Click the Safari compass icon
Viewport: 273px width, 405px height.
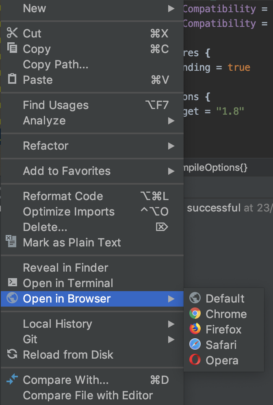pyautogui.click(x=195, y=345)
